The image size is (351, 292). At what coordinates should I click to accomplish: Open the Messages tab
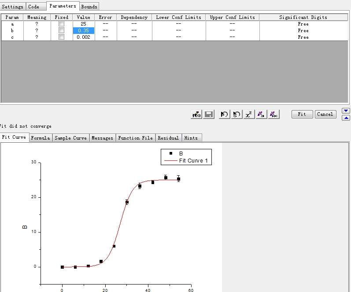(102, 138)
